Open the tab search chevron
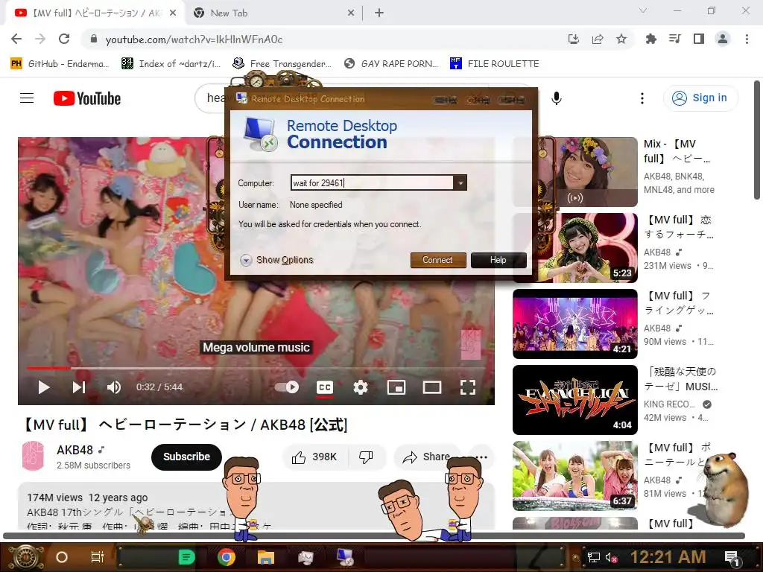 pos(643,10)
